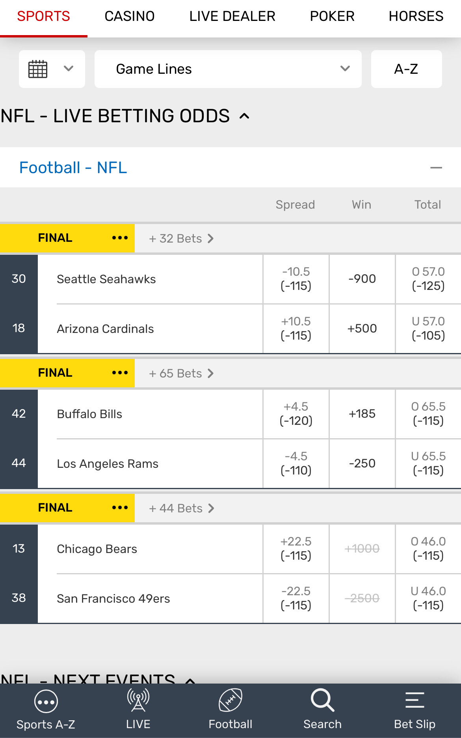Pick Under 65.5 total for Rams game
Image resolution: width=461 pixels, height=738 pixels.
428,463
